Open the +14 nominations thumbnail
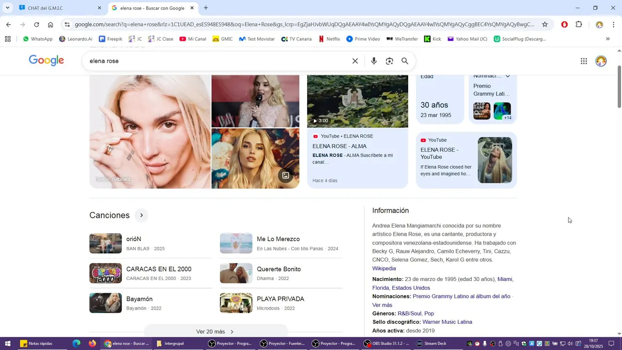Image resolution: width=622 pixels, height=350 pixels. click(x=502, y=111)
